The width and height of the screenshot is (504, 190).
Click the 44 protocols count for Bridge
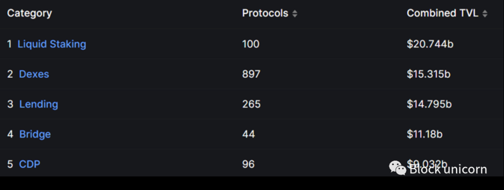(x=248, y=134)
